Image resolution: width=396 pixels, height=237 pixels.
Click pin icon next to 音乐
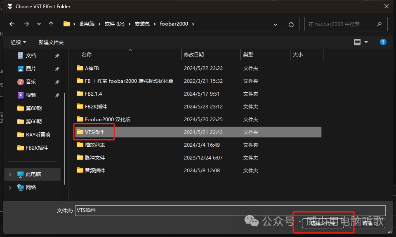click(57, 82)
